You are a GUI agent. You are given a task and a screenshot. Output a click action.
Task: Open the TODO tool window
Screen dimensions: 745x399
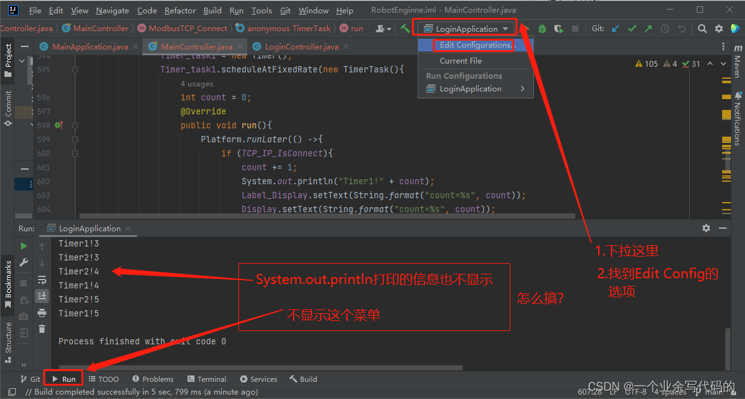[x=104, y=379]
